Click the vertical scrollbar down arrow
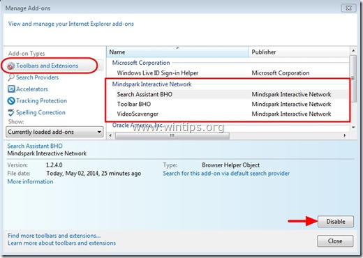This screenshot has width=363, height=258. click(x=353, y=128)
